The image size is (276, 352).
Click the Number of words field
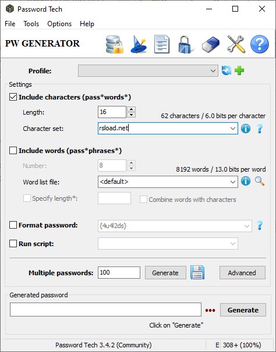tap(112, 165)
